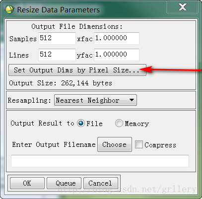The height and width of the screenshot is (199, 202).
Task: Select Memory output radio button
Action: coord(119,123)
